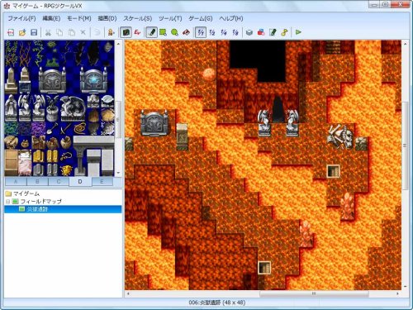This screenshot has height=310, width=413.
Task: Open the 編集(E) menu
Action: click(x=51, y=18)
